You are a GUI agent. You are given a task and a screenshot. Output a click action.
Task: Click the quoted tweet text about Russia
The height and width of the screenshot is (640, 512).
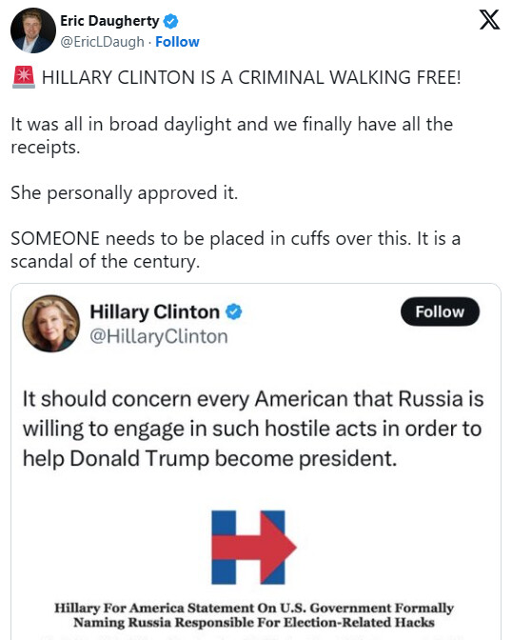coord(253,429)
